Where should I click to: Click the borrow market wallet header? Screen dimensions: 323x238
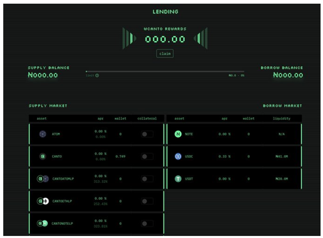248,118
